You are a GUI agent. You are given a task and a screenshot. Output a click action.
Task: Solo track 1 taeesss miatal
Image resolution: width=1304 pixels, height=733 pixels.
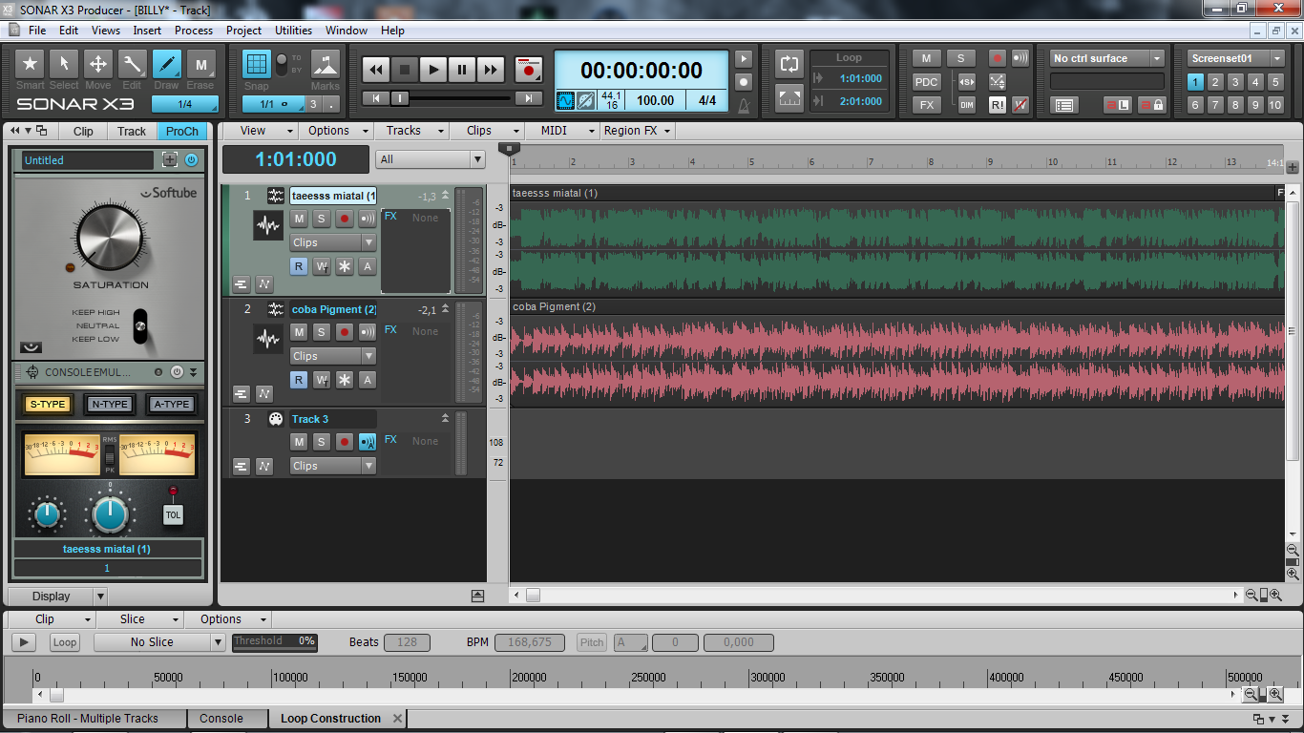322,219
